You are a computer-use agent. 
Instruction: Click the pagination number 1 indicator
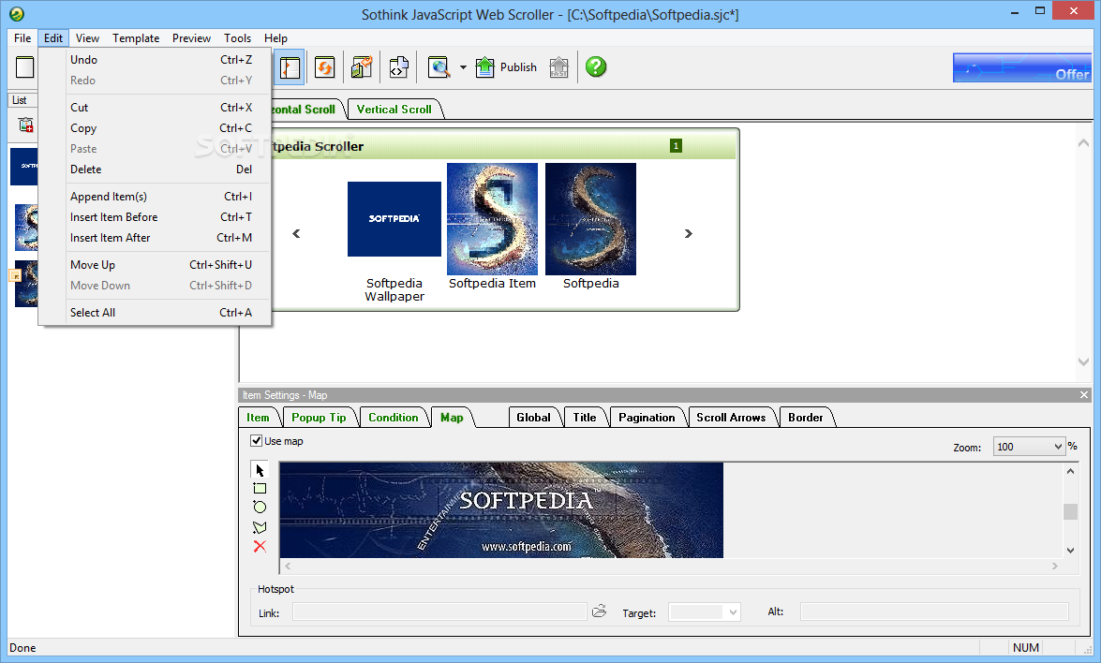(x=676, y=146)
